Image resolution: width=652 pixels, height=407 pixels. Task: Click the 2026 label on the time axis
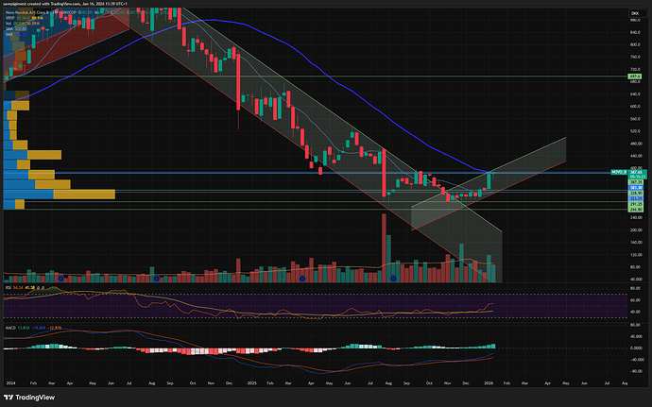tap(489, 382)
